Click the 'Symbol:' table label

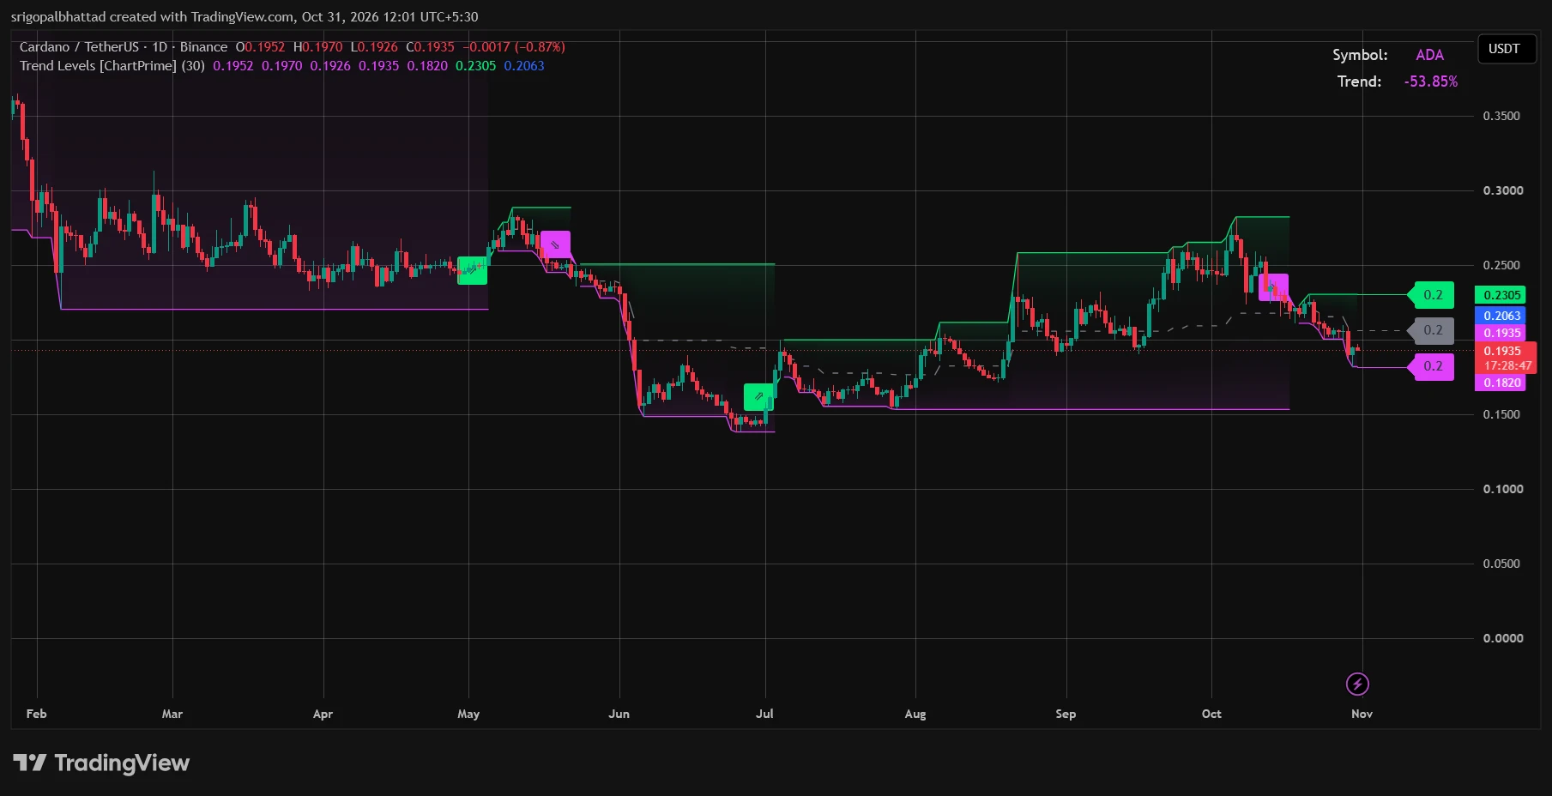pos(1360,55)
